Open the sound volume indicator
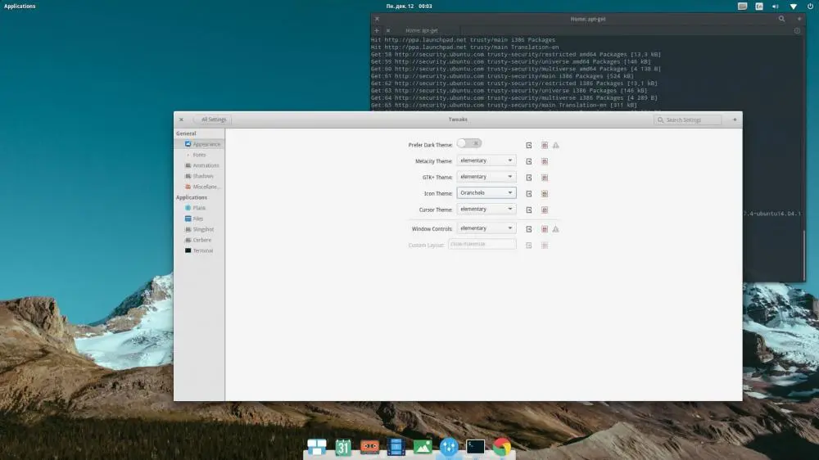 pyautogui.click(x=776, y=7)
